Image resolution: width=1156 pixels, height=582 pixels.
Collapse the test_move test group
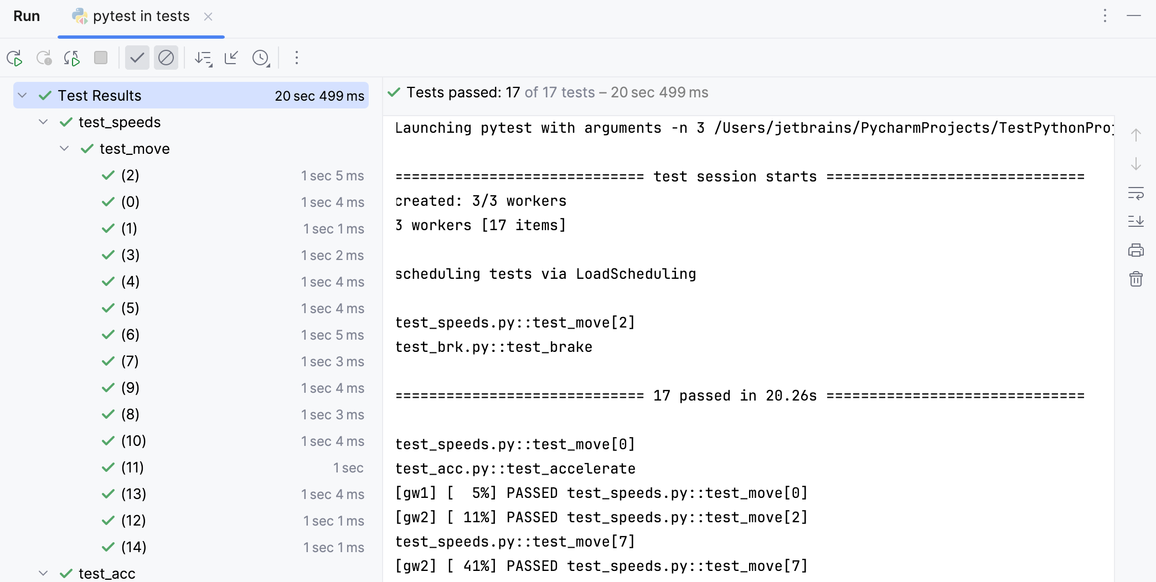[x=64, y=148]
